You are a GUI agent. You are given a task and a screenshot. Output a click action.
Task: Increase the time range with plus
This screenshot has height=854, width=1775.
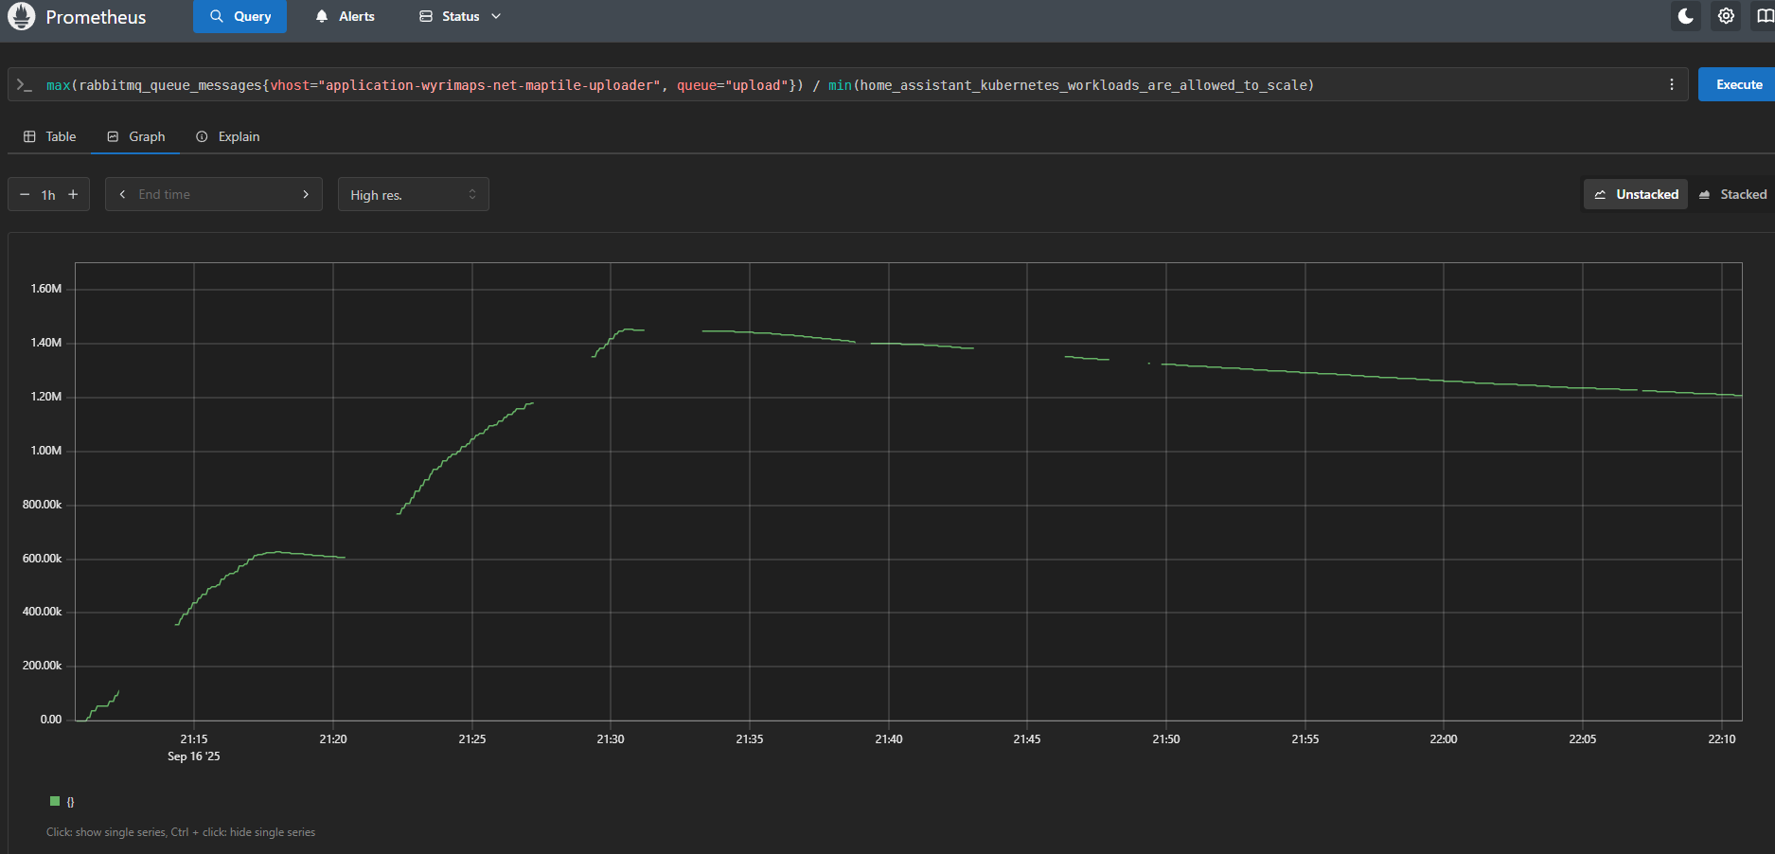(x=73, y=194)
